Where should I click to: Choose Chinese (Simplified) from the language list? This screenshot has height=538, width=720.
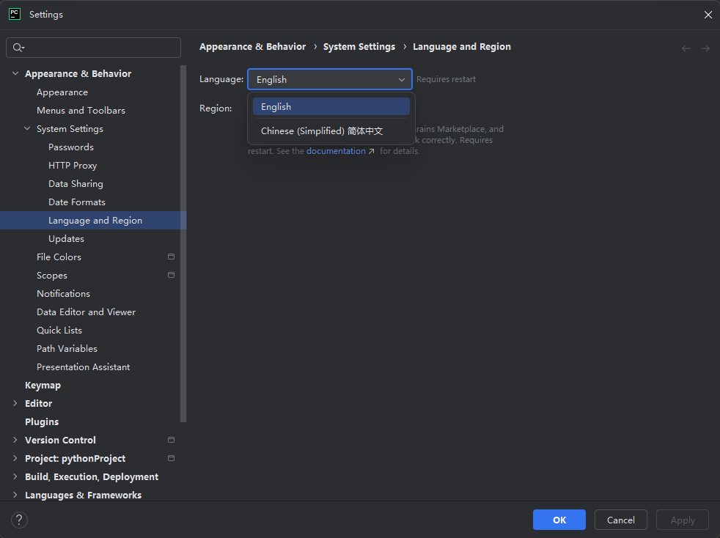pyautogui.click(x=331, y=130)
